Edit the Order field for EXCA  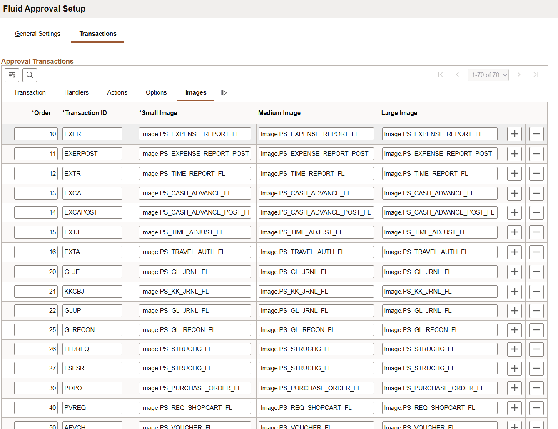click(x=36, y=193)
